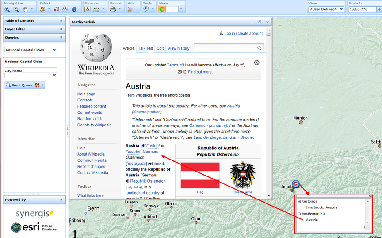Select the Zoom In tool
Image resolution: width=382 pixels, height=238 pixels.
point(7,9)
